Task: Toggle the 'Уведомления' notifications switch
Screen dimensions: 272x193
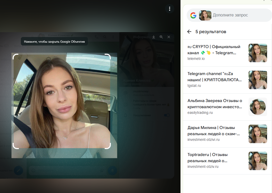Action: pyautogui.click(x=167, y=115)
